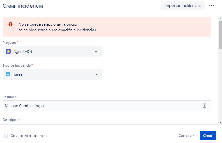Viewport: 222px width, 143px height.
Task: Expand the Proyecto dropdown arrow
Action: pos(96,51)
